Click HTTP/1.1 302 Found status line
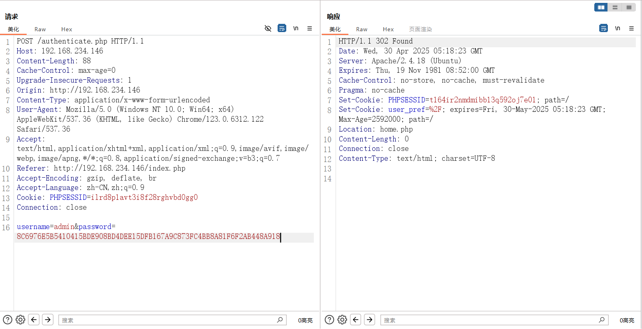Screen dimensions: 642x329 [375, 41]
